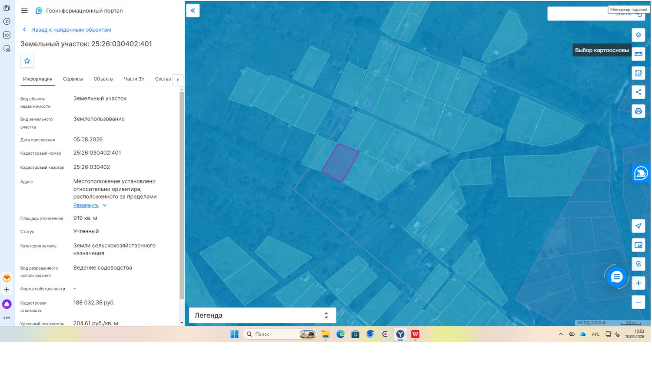Screen dimensions: 652x367
Task: Open the chat assistant bubble
Action: point(616,277)
